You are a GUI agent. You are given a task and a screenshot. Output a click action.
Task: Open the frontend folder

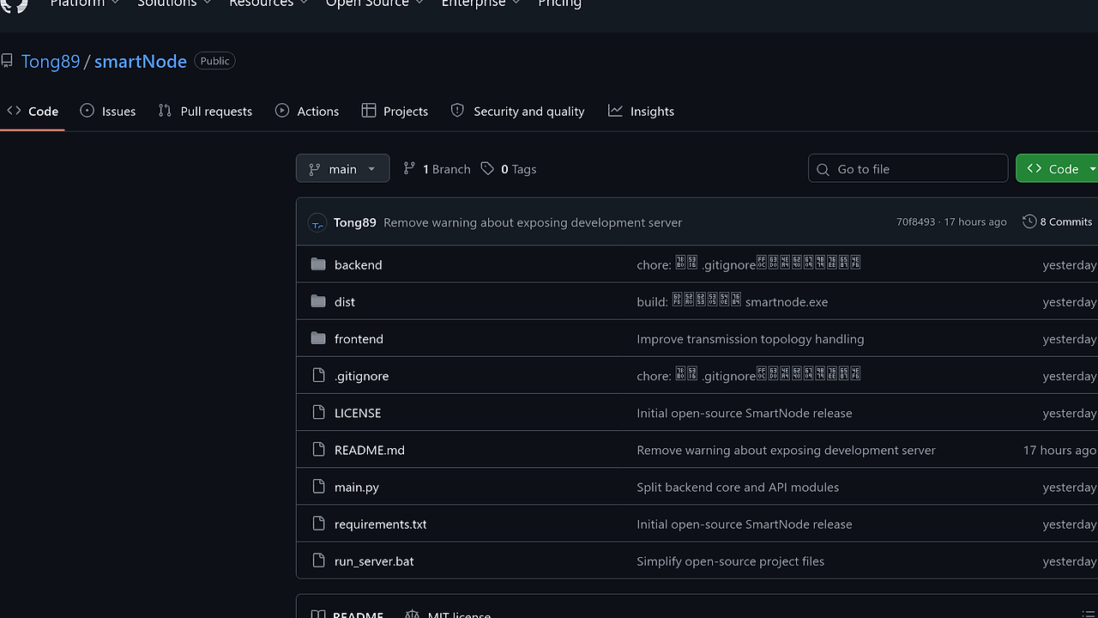click(x=359, y=339)
